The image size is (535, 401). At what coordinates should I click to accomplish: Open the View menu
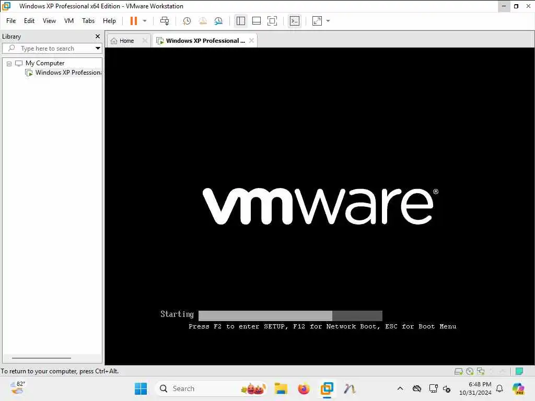pyautogui.click(x=49, y=21)
